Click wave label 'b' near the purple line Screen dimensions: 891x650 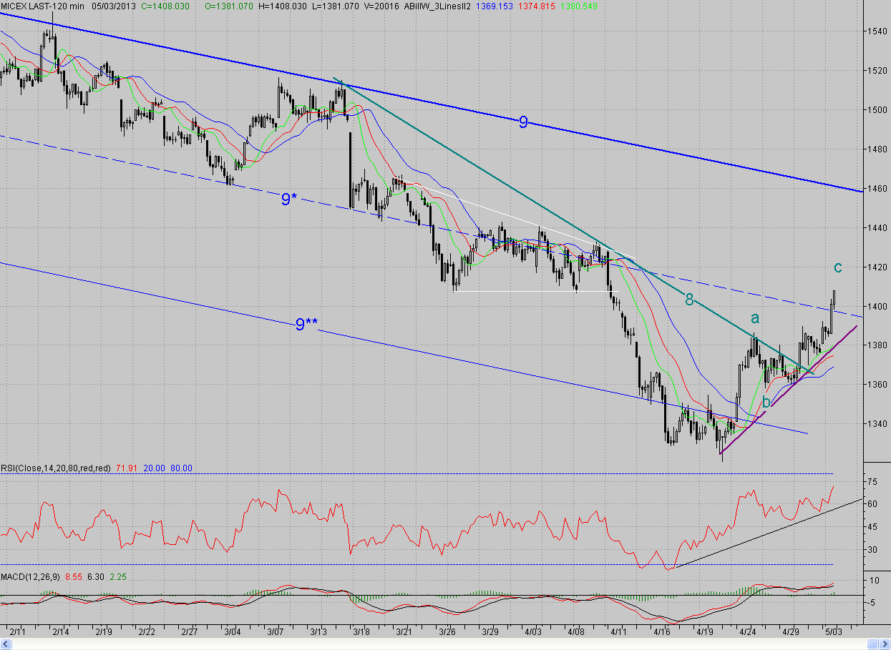coord(766,402)
